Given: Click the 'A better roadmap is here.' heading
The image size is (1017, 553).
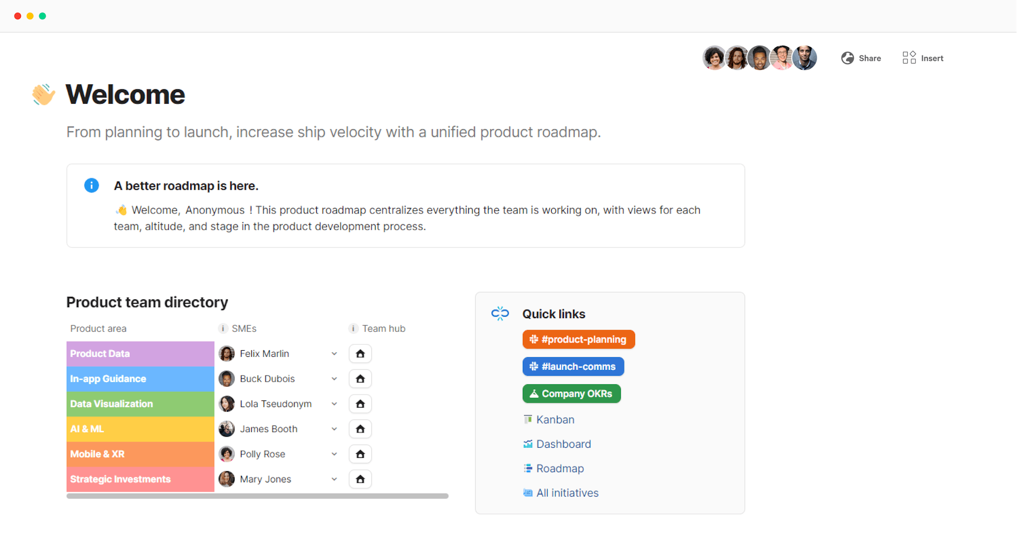Looking at the screenshot, I should [x=186, y=186].
